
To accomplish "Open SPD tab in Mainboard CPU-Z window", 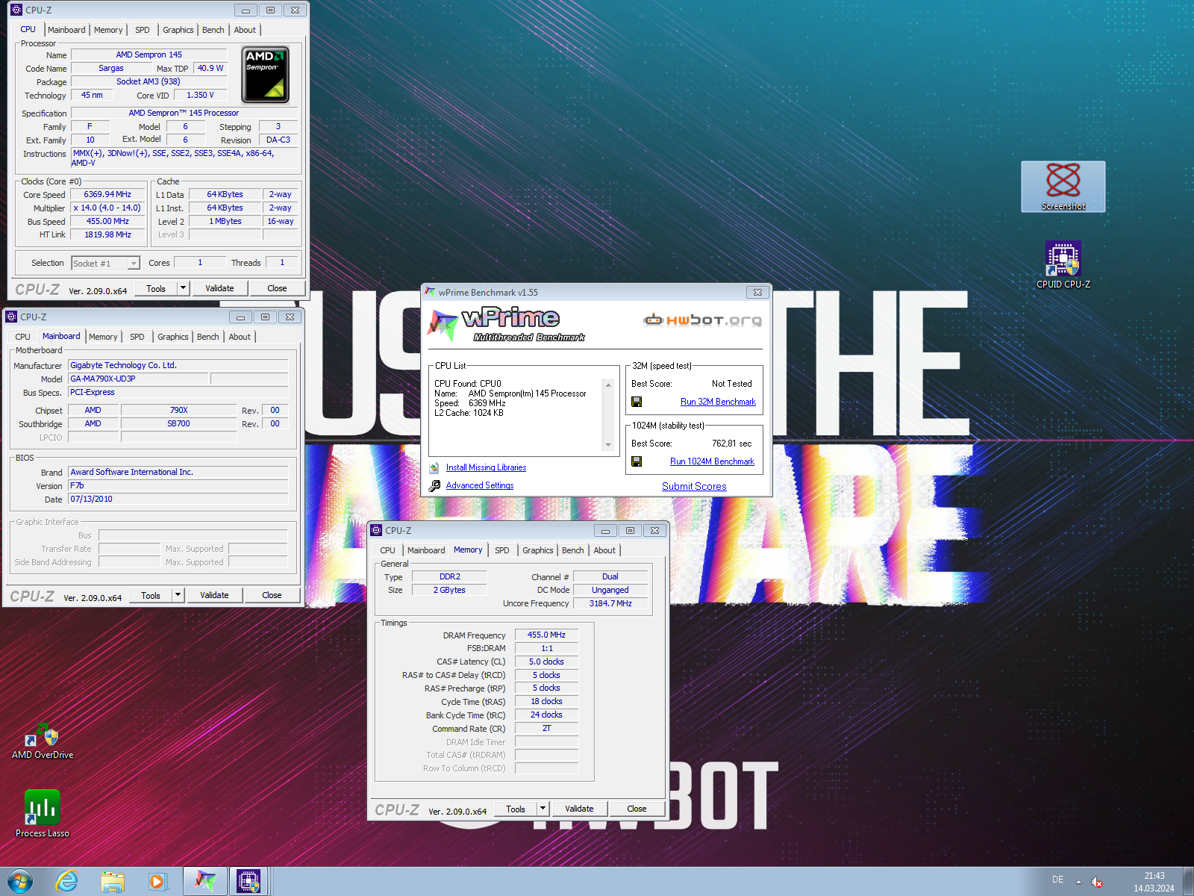I will [x=137, y=337].
